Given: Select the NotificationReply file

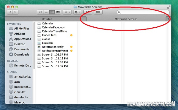Looking at the screenshot, I should coord(50,47).
